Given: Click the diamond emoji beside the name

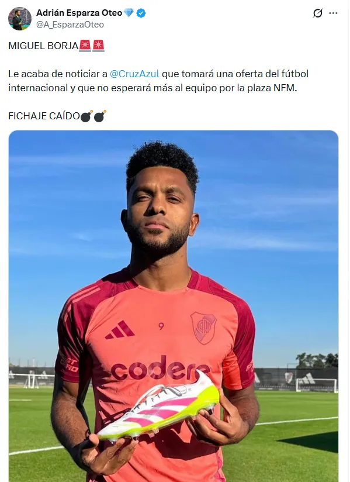Looking at the screenshot, I should [x=129, y=13].
